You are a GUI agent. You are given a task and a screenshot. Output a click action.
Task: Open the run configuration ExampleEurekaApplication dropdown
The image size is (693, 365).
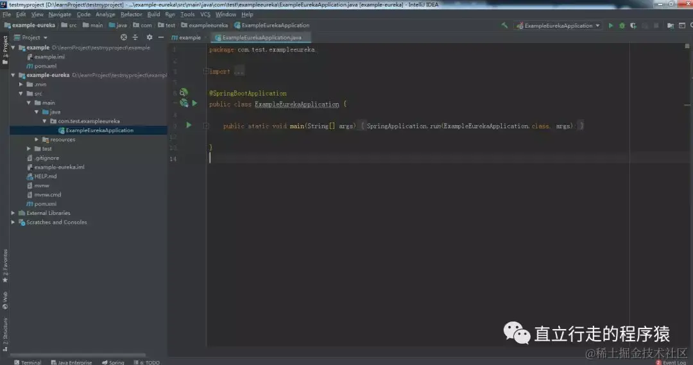pos(559,26)
